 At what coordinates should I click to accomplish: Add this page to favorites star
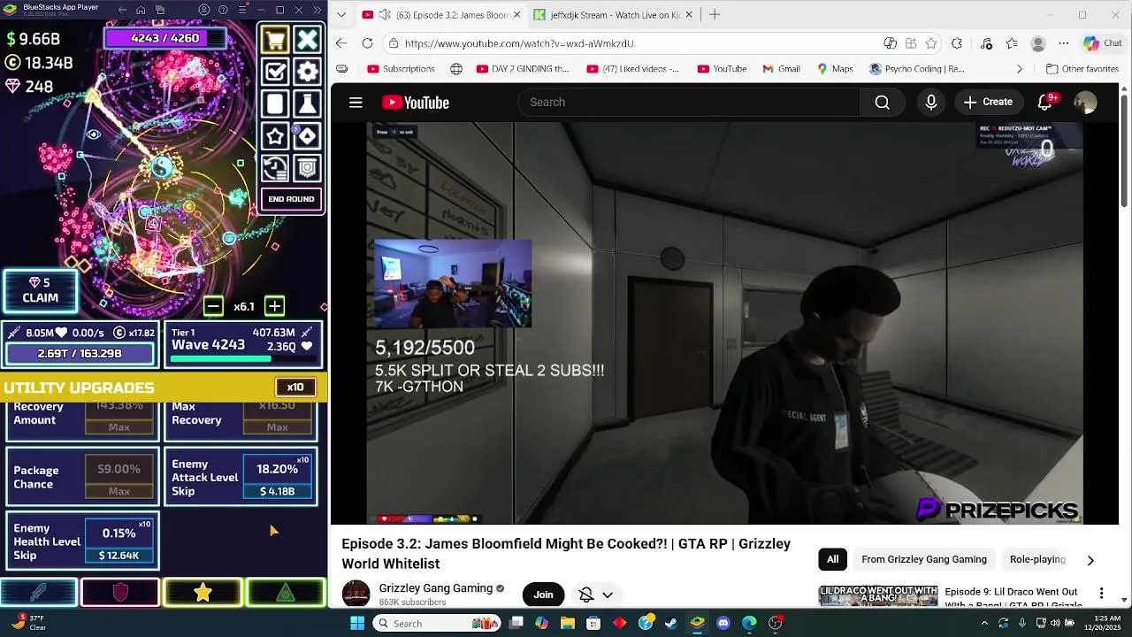tap(931, 43)
